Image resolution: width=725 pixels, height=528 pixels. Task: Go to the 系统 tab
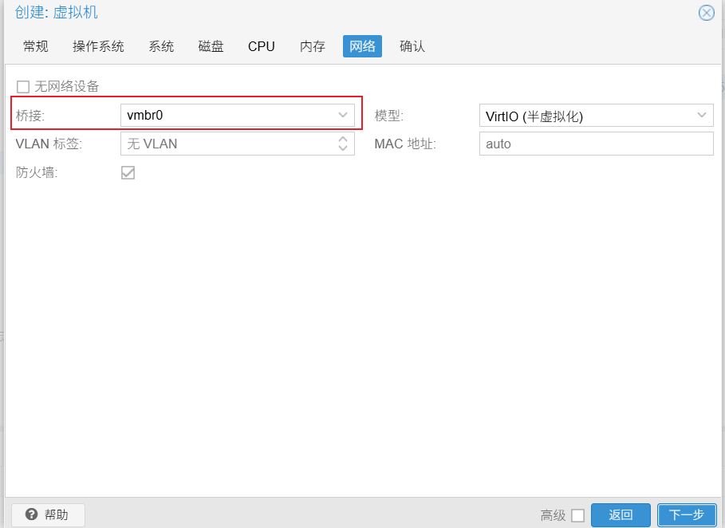click(161, 46)
